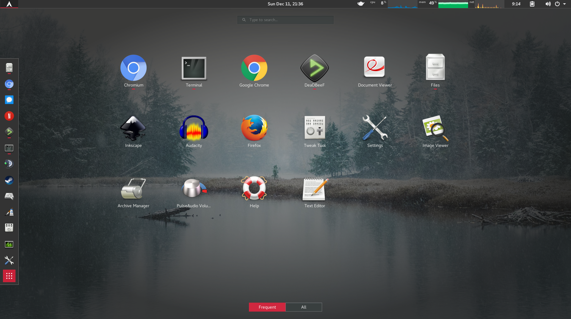Open Document Viewer app
Viewport: 571px width, 319px height.
(375, 71)
